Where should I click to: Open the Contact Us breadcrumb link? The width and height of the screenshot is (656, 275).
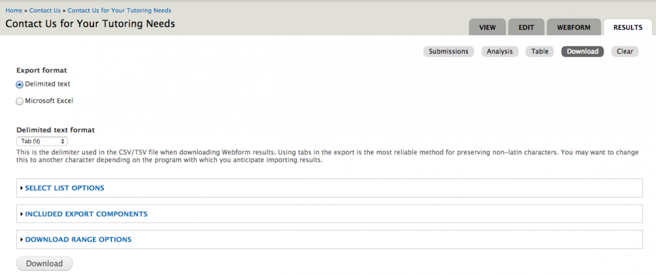pos(45,10)
